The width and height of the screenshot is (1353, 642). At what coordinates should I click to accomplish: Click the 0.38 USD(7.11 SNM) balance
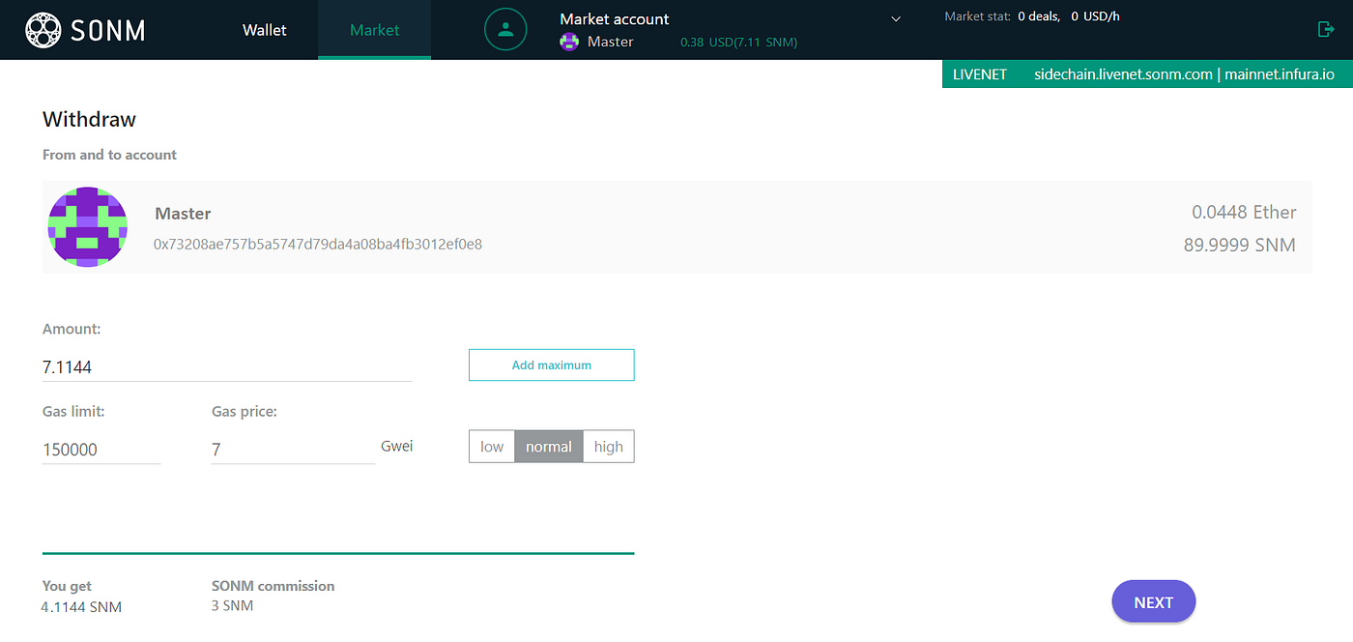click(738, 43)
